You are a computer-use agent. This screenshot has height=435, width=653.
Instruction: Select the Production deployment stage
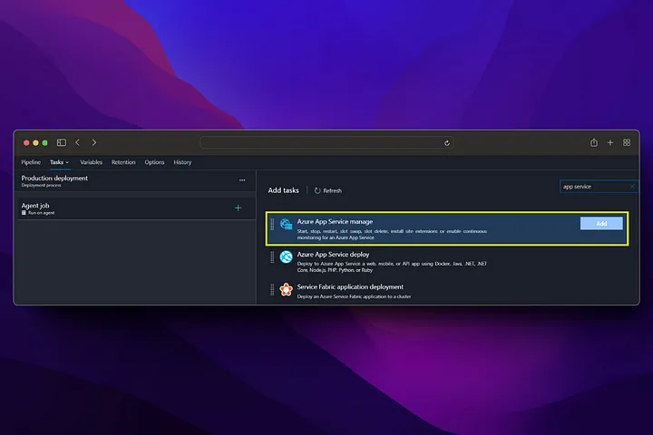pyautogui.click(x=135, y=181)
